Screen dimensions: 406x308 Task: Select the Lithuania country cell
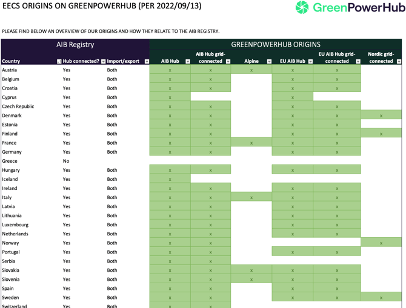12,215
